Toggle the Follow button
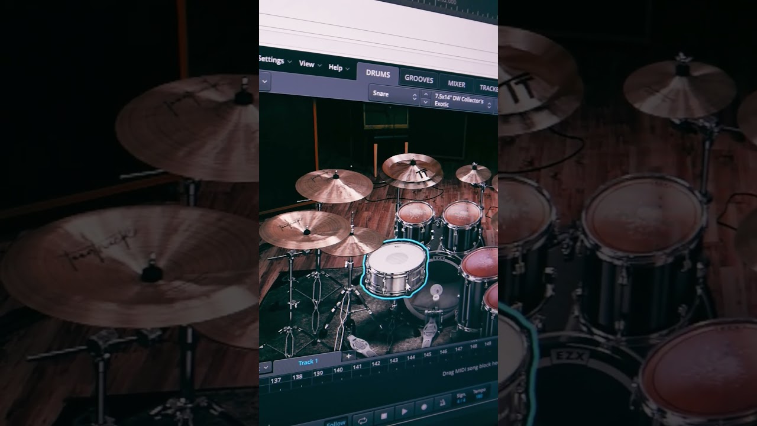Viewport: 757px width, 426px height. pos(335,422)
